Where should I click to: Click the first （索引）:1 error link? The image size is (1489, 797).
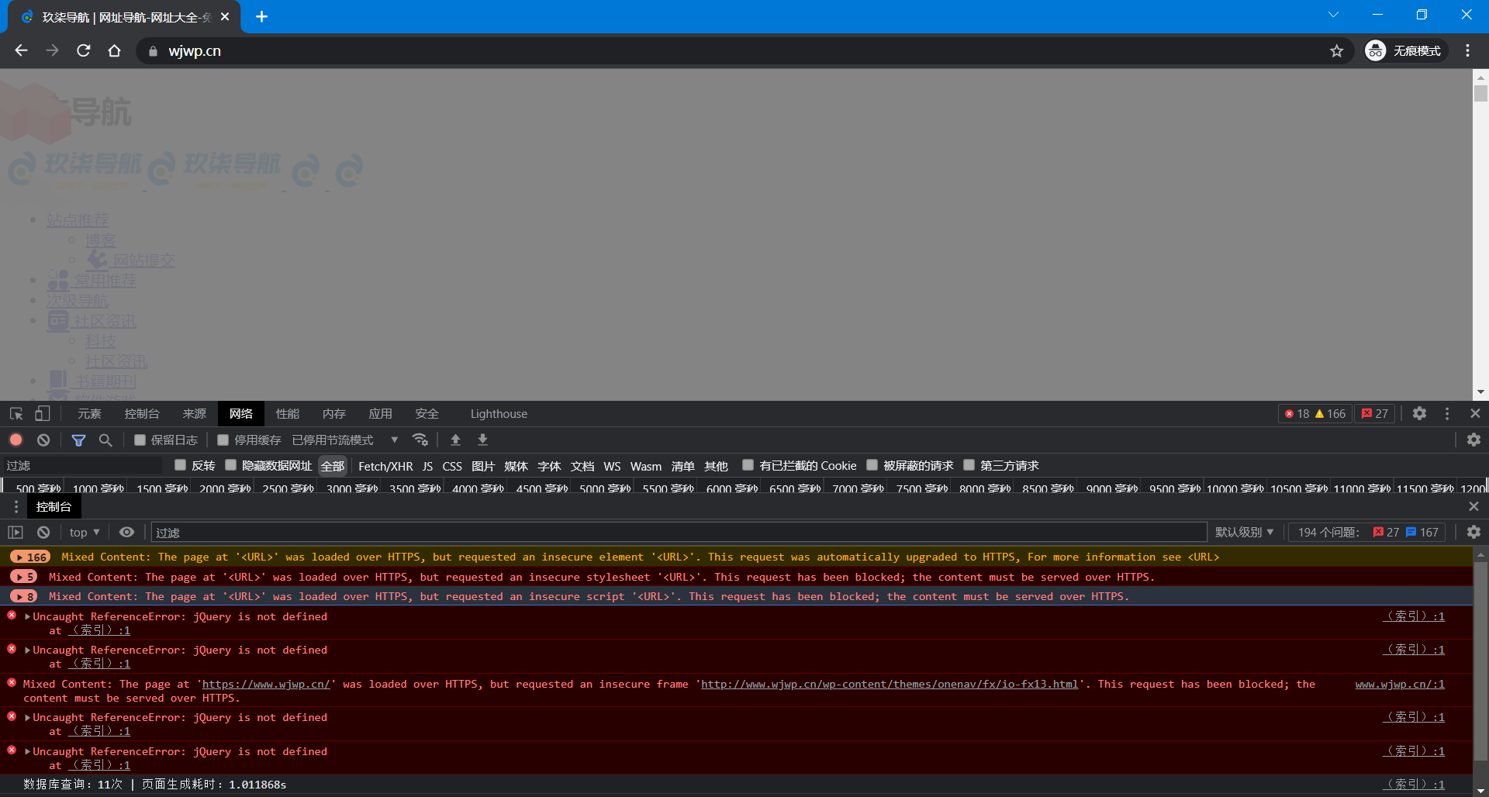pos(1413,616)
